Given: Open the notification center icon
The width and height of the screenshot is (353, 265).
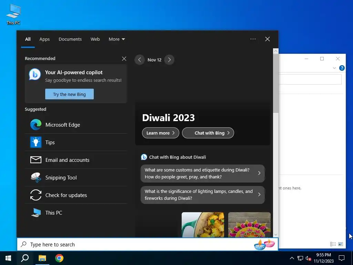Looking at the screenshot, I should click(x=342, y=258).
